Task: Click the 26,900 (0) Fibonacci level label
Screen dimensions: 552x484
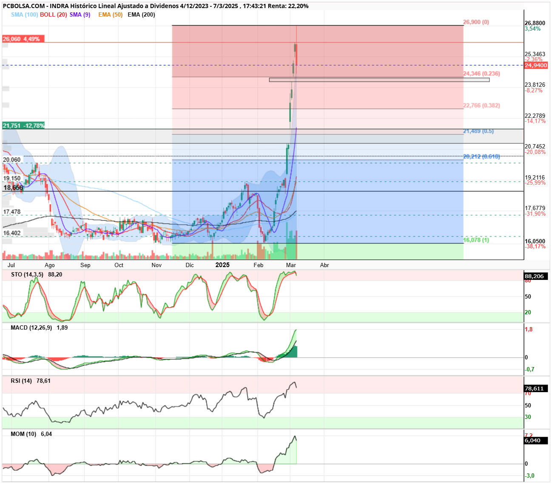Action: click(x=476, y=22)
